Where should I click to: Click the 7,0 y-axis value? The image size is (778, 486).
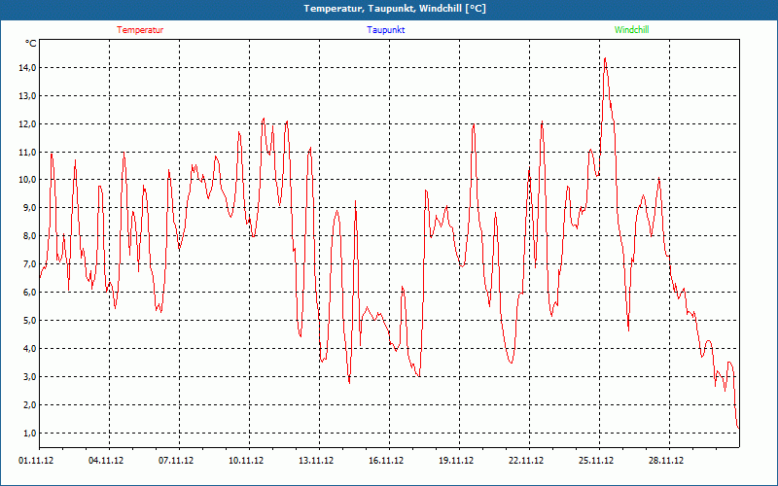(x=29, y=263)
